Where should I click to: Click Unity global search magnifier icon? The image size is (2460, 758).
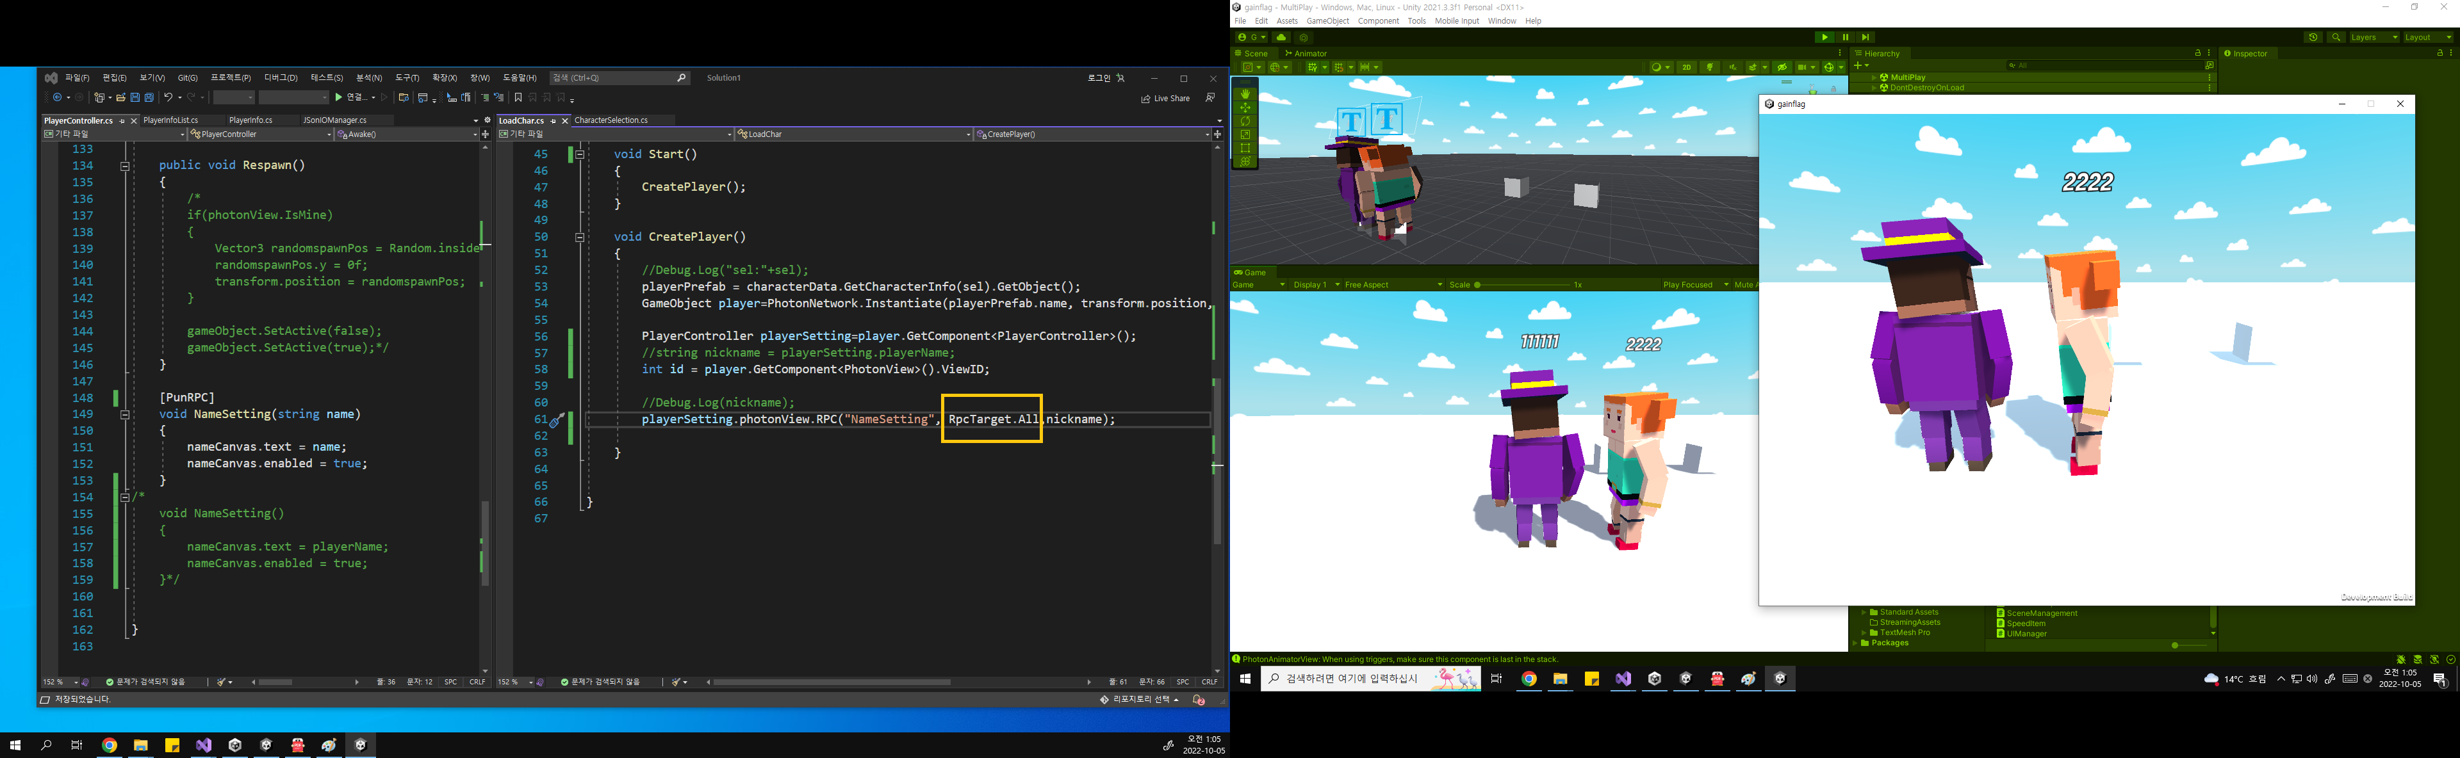[2336, 37]
